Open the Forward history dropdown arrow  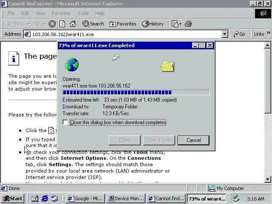44,24
